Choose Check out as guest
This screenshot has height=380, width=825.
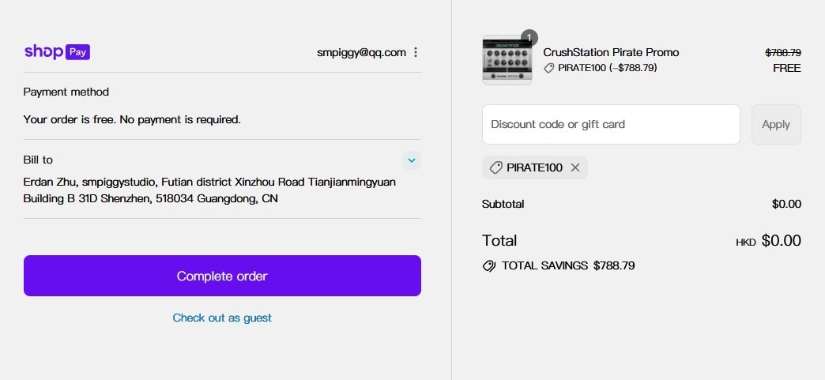click(x=222, y=318)
